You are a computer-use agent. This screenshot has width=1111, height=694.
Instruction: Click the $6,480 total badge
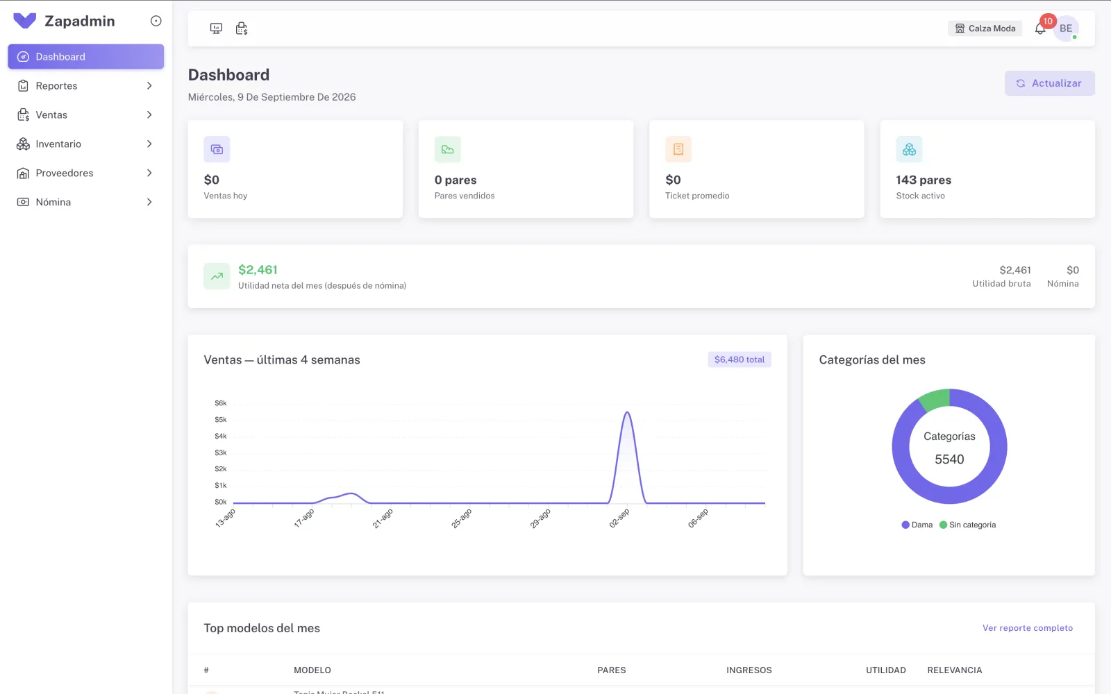click(740, 359)
